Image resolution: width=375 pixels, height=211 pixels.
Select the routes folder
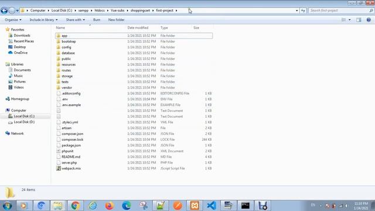134,70
